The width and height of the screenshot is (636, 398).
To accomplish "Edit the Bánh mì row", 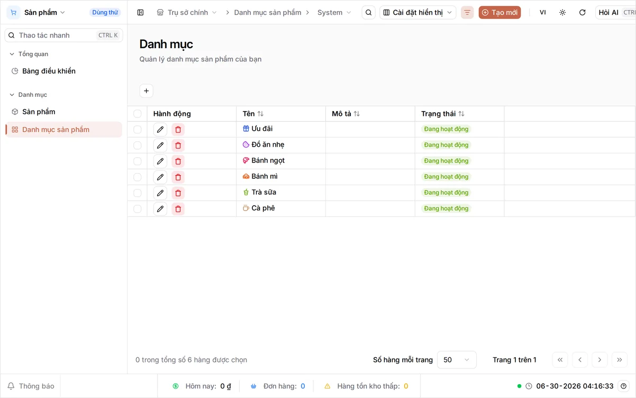I will pos(160,177).
